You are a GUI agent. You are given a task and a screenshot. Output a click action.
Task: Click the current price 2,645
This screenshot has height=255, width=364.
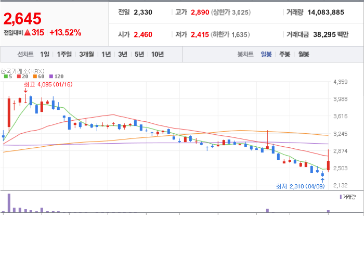(22, 19)
